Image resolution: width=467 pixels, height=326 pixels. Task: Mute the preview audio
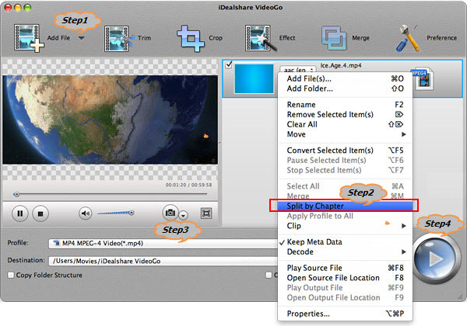pos(85,213)
